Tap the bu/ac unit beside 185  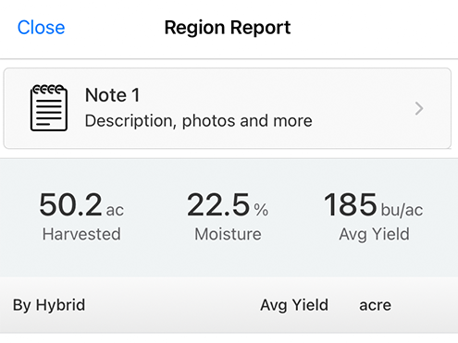[x=402, y=211]
